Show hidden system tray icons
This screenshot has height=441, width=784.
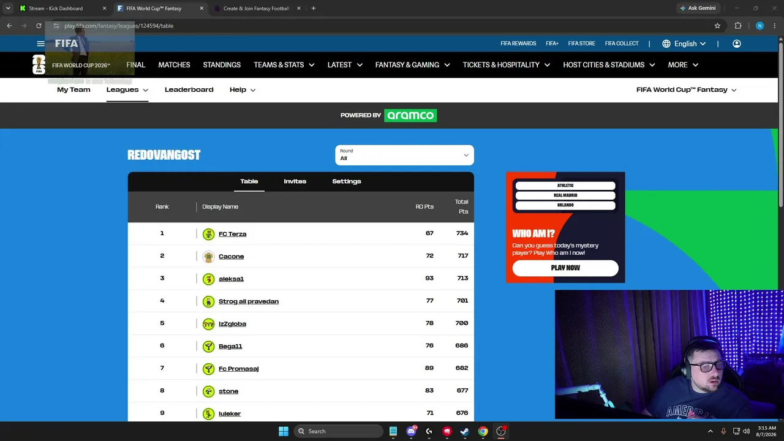[710, 431]
